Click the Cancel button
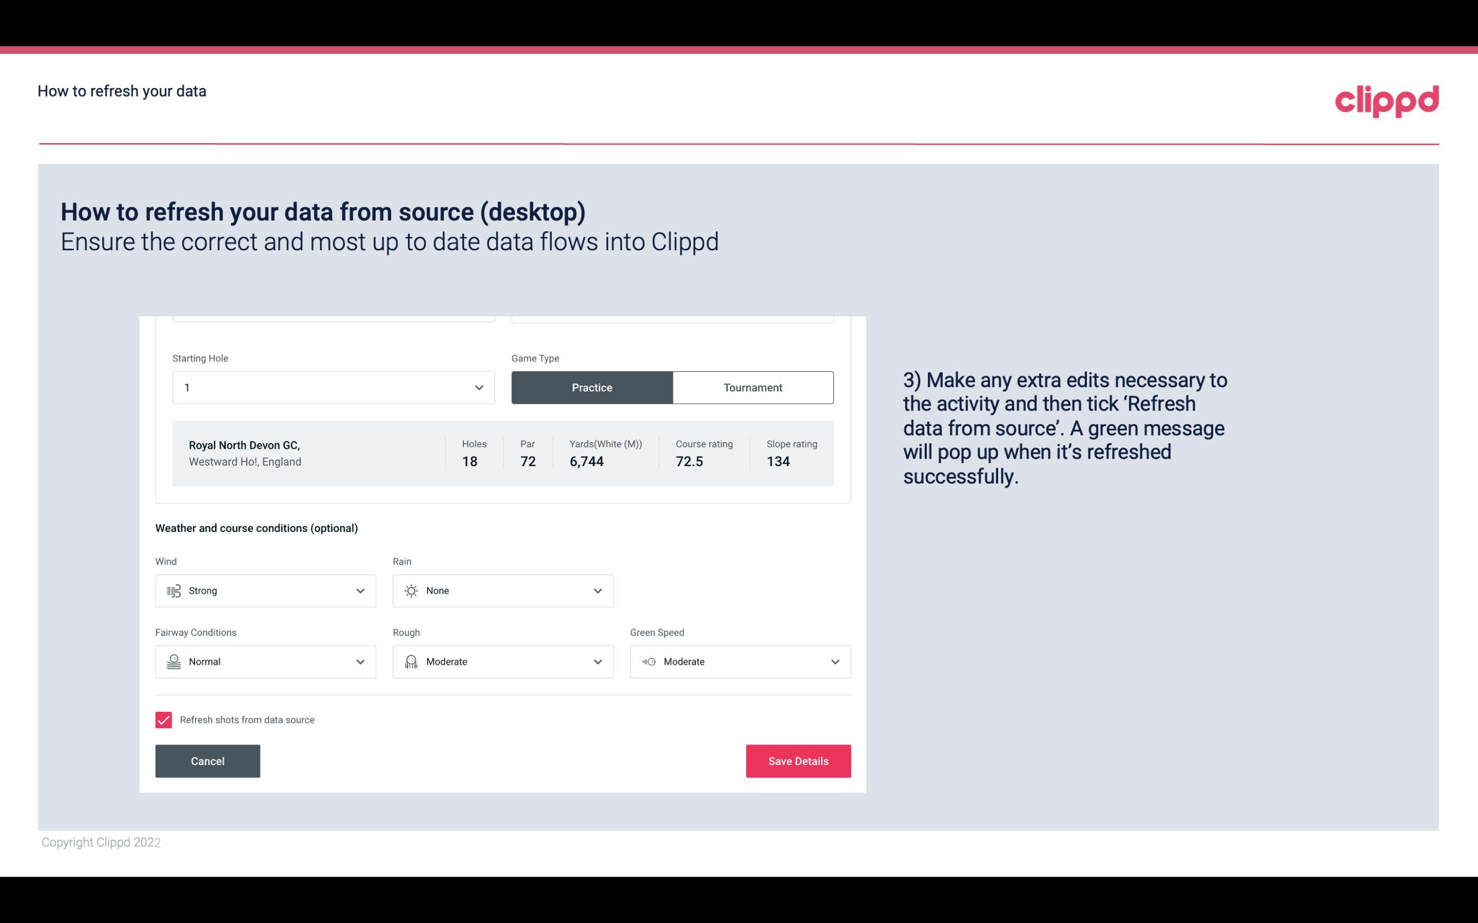Viewport: 1478px width, 923px height. [x=208, y=760]
